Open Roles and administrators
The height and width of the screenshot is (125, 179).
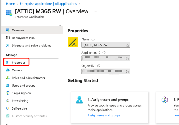pyautogui.click(x=28, y=78)
